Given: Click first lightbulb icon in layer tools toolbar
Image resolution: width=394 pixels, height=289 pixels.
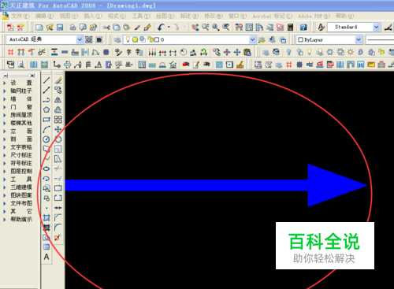Looking at the screenshot, I should tap(288, 52).
